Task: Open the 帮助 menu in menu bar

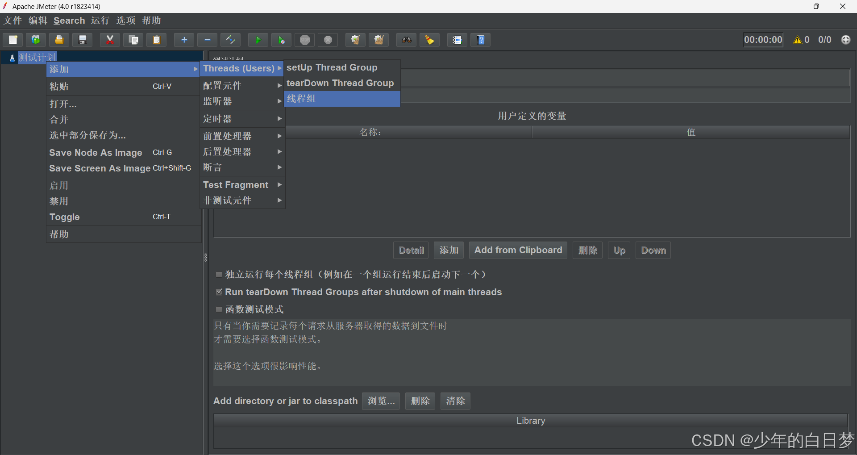Action: (x=152, y=21)
